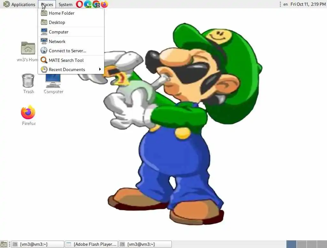This screenshot has height=248, width=327.
Task: Switch to the third workspace
Action: click(x=312, y=244)
